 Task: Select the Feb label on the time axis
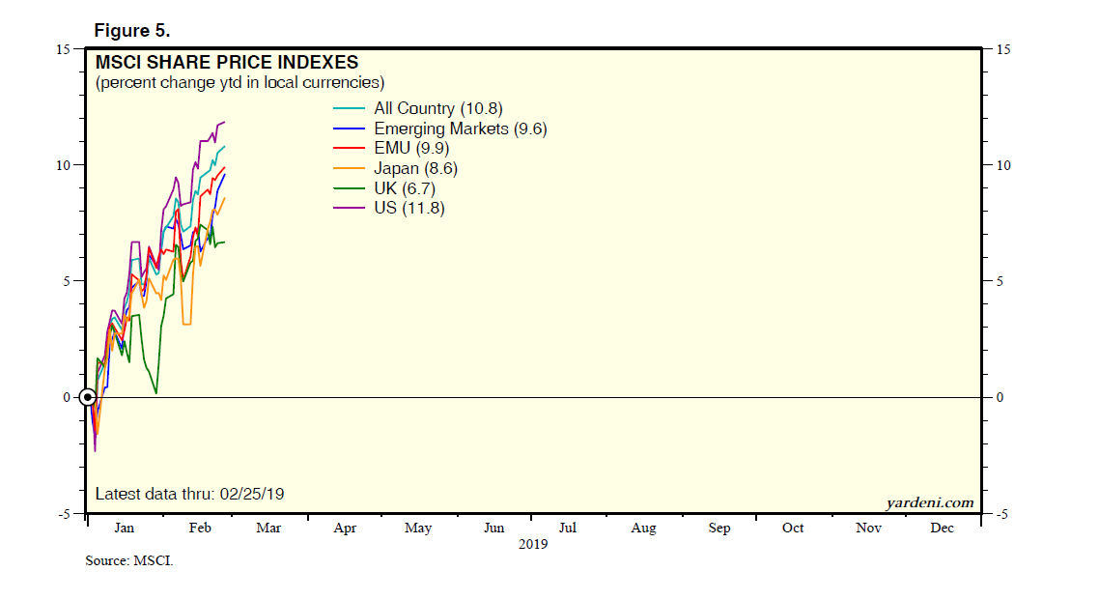point(199,529)
